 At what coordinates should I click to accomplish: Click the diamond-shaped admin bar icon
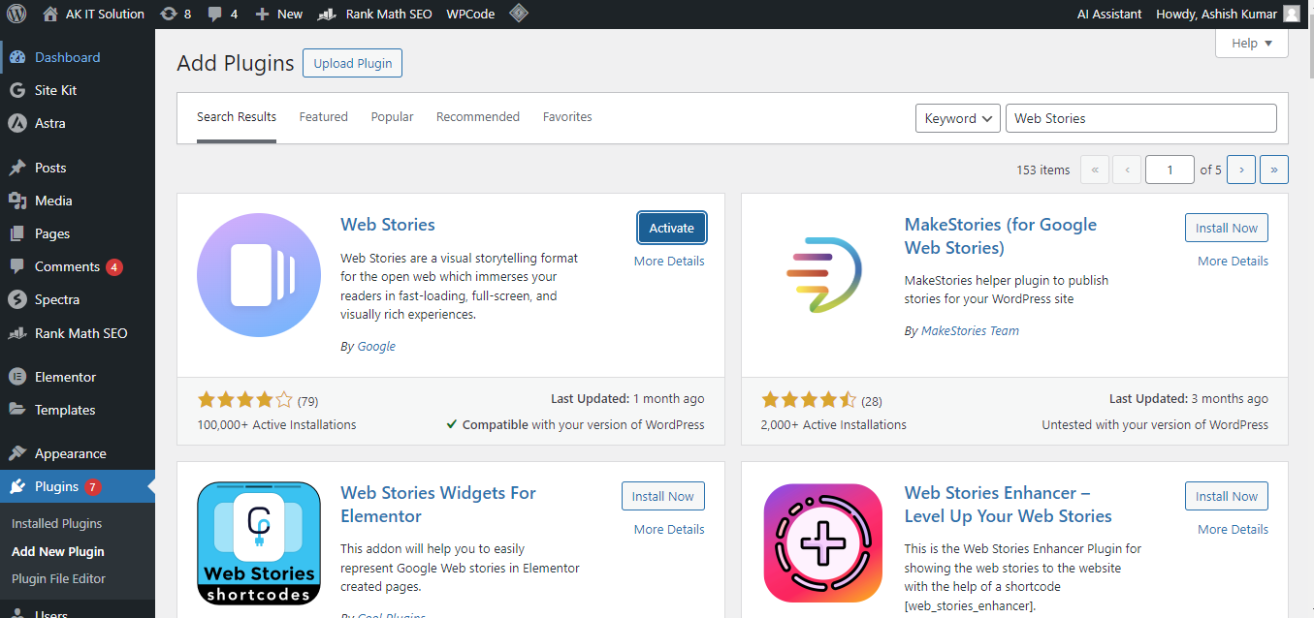pyautogui.click(x=519, y=14)
